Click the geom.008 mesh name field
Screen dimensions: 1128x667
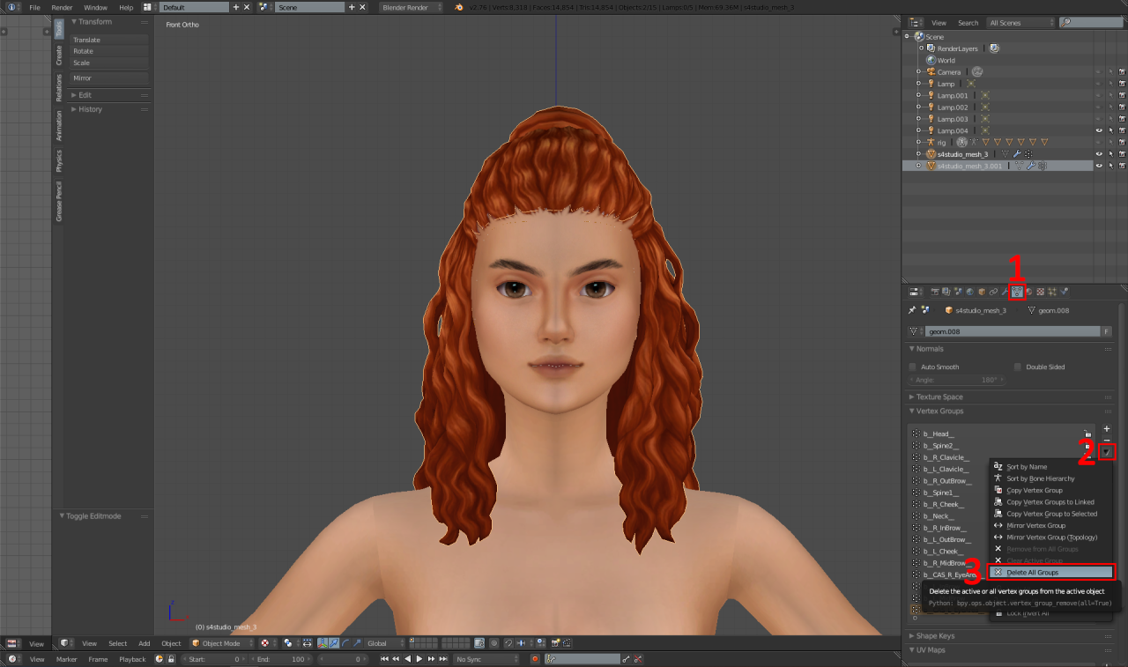pos(1013,331)
